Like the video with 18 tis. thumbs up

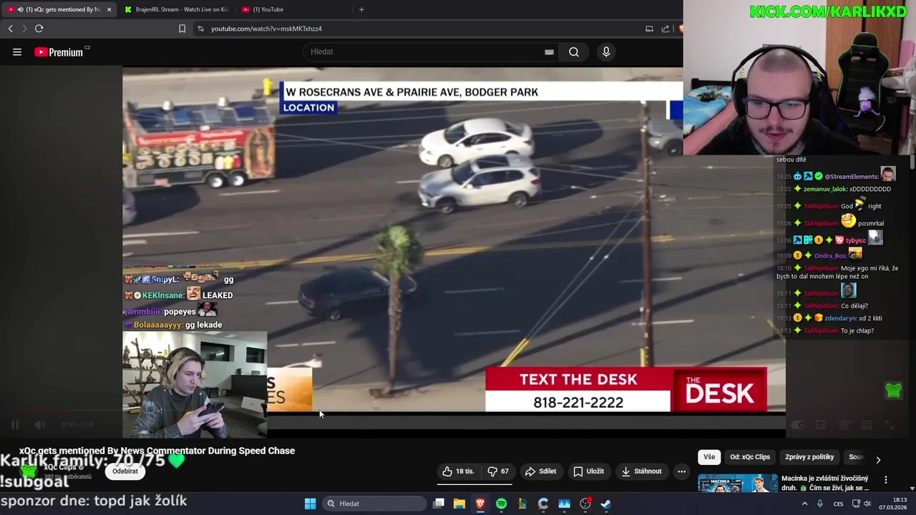[458, 471]
